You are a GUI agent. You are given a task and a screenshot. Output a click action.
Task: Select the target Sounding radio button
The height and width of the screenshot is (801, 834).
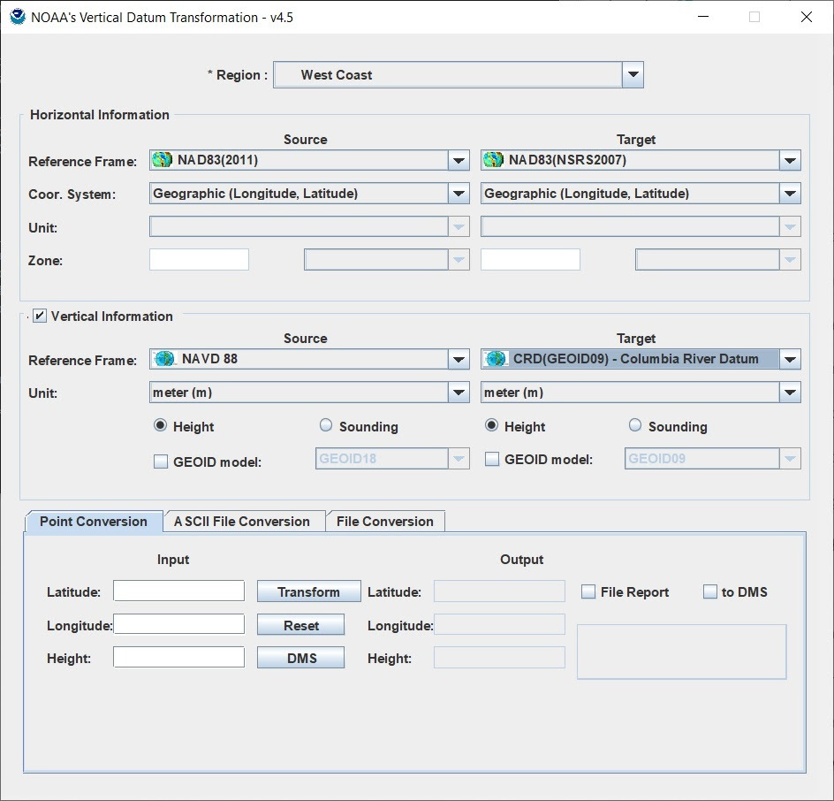tap(635, 425)
